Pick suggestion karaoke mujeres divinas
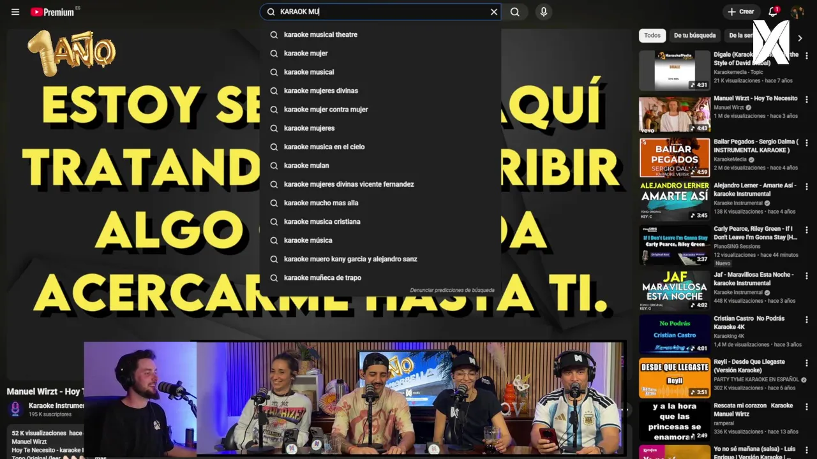The height and width of the screenshot is (459, 817). (x=380, y=91)
